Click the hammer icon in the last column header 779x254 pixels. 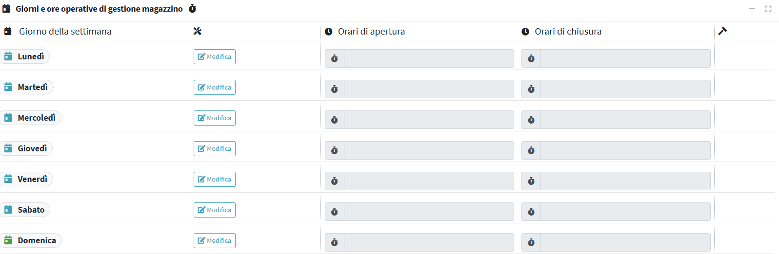click(x=722, y=31)
